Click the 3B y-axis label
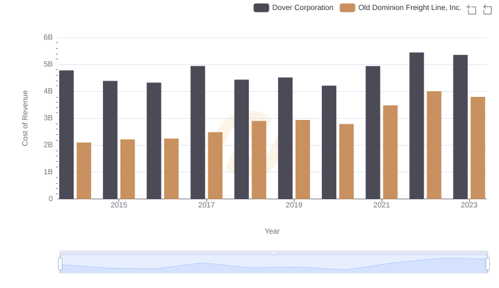This screenshot has width=499, height=288. [x=49, y=118]
